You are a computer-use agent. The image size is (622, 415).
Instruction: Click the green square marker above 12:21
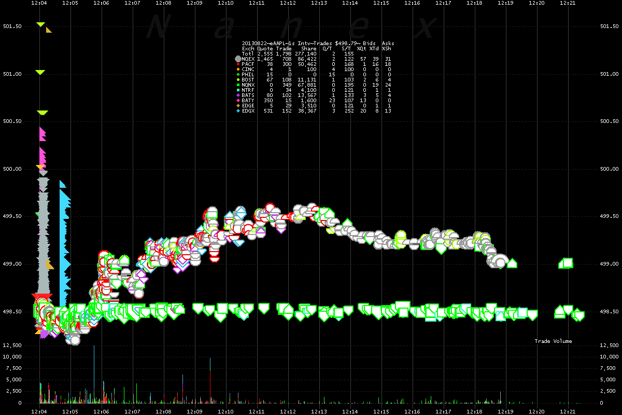pyautogui.click(x=568, y=262)
